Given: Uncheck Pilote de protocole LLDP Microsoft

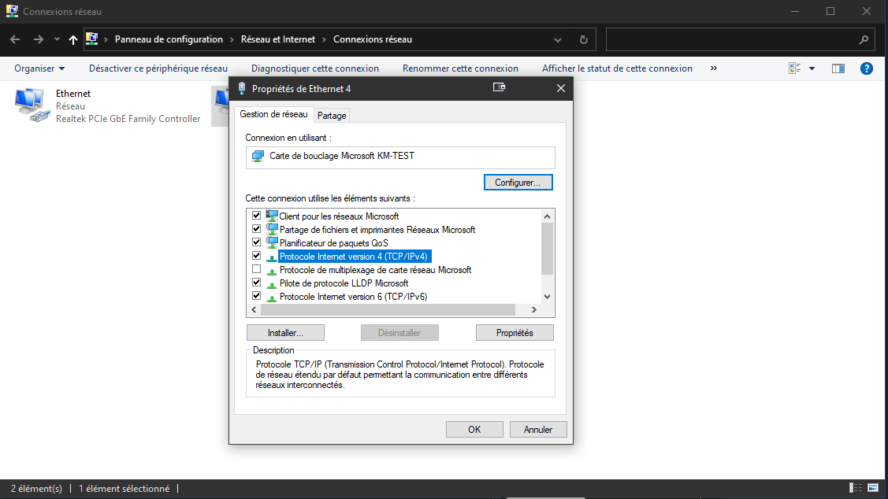Looking at the screenshot, I should [257, 283].
